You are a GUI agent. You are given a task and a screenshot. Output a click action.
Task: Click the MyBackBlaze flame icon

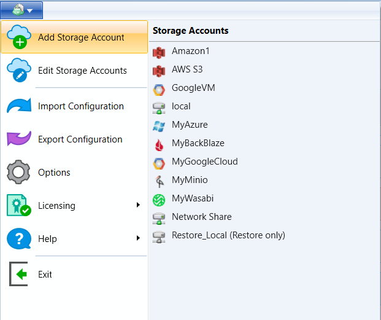click(159, 145)
